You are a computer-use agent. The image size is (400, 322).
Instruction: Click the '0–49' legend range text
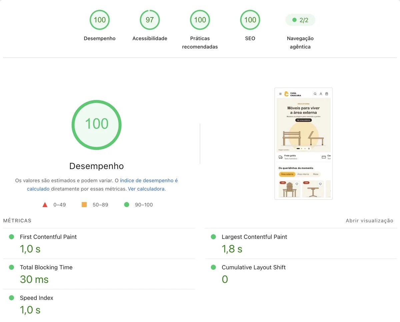click(x=60, y=205)
